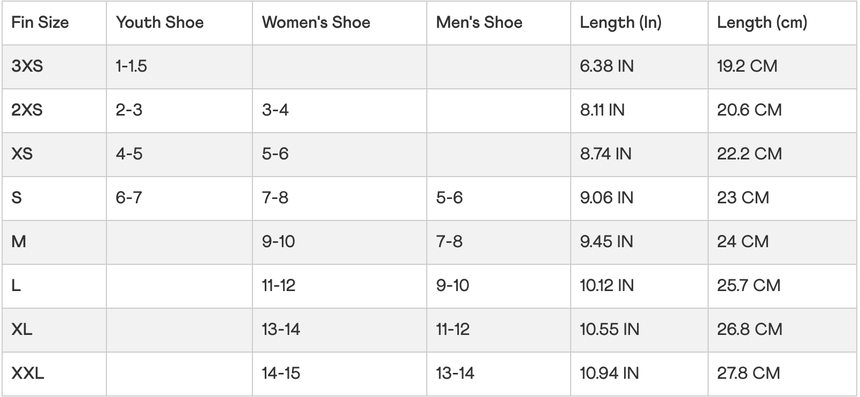
Task: Select the 19.2 CM length cell
Action: (747, 66)
